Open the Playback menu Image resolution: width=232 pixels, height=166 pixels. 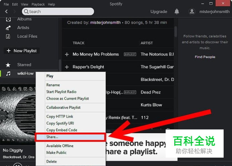tap(38, 4)
